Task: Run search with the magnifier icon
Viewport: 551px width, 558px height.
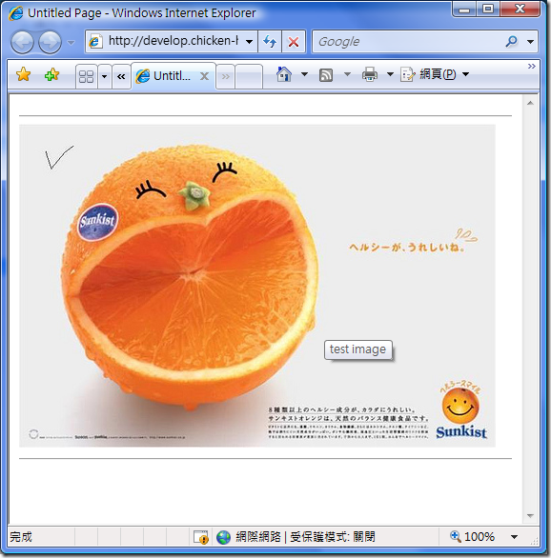Action: (512, 42)
